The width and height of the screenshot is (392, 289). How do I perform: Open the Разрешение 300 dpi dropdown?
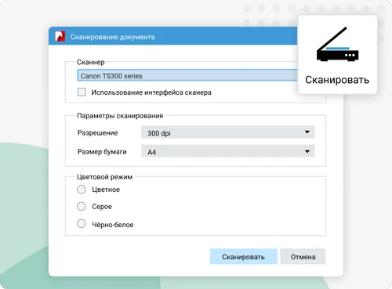coord(228,132)
